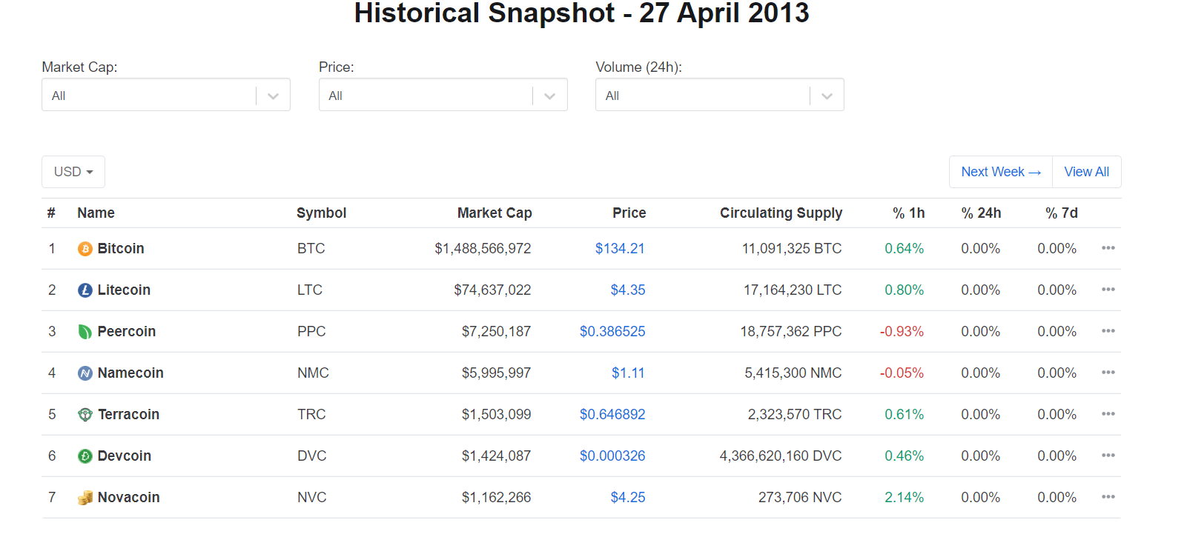Click the Bitcoin coin logo icon
Screen dimensions: 1187x537
pyautogui.click(x=85, y=249)
